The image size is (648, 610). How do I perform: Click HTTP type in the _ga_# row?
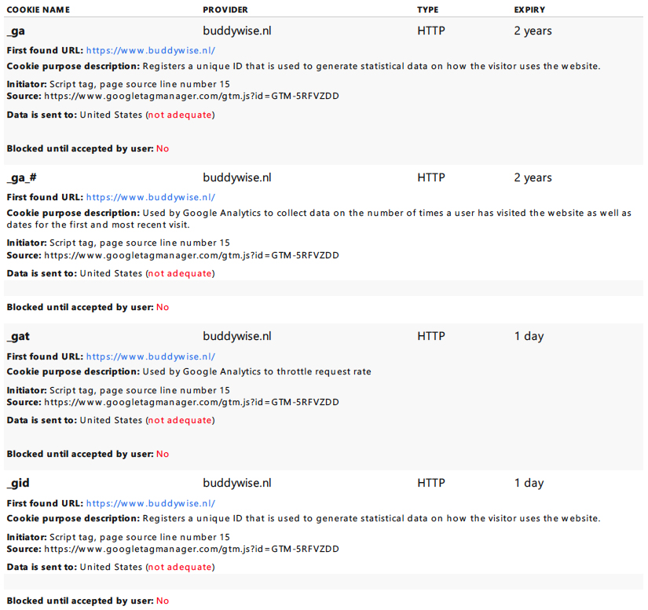431,177
